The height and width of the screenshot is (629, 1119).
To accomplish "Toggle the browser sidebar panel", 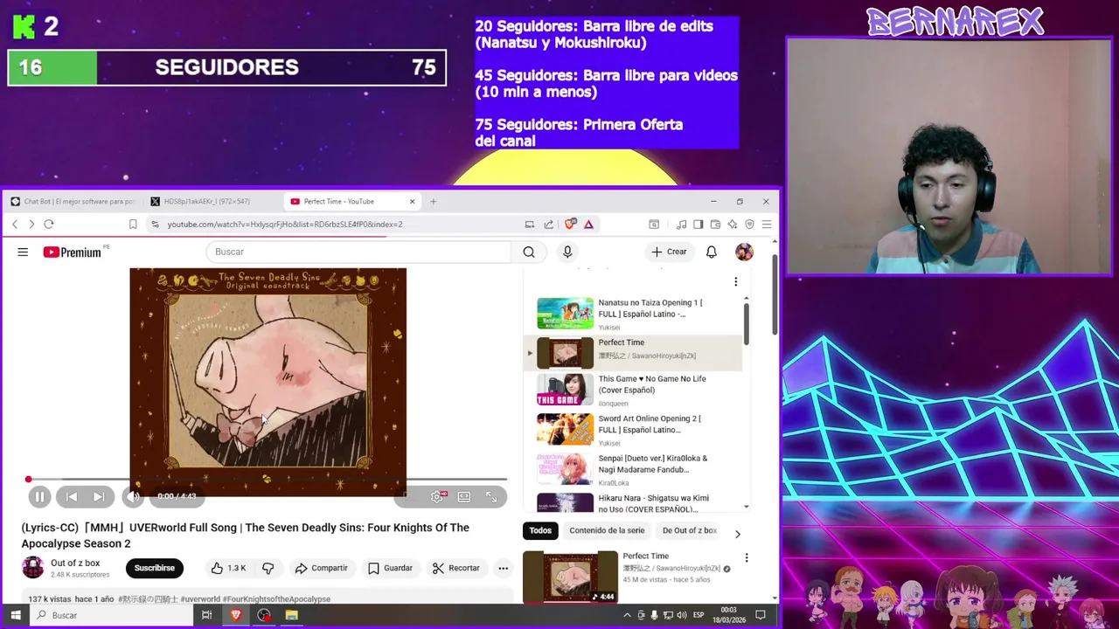I will tap(698, 225).
